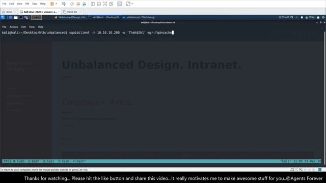Open VMware Tabs menu
The height and width of the screenshot is (183, 326).
[x=35, y=4]
